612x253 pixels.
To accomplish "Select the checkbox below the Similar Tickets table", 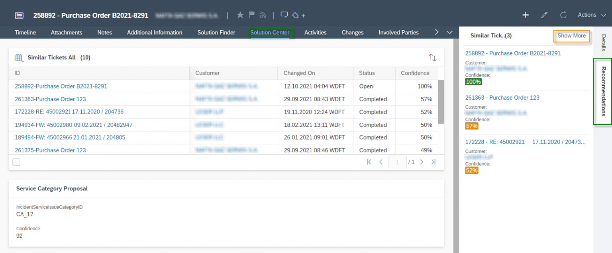I will (x=16, y=162).
